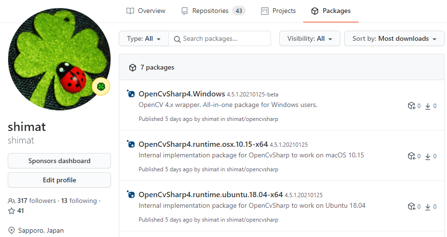447x237 pixels.
Task: Click the Packages box icon in tab
Action: (315, 11)
